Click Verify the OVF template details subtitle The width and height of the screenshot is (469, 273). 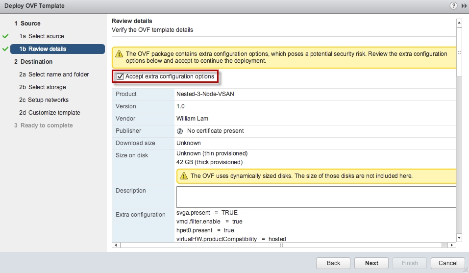(x=152, y=30)
